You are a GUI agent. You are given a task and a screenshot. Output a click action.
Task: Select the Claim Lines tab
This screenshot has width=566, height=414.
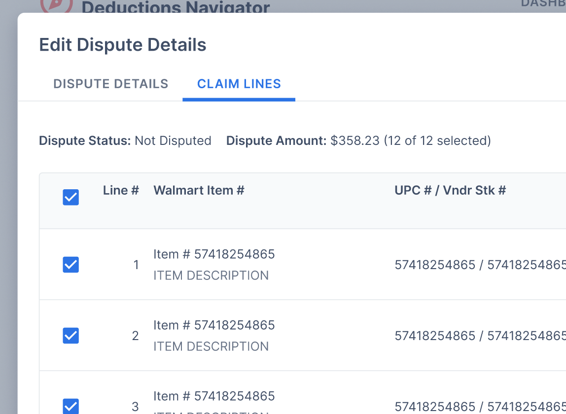point(239,84)
